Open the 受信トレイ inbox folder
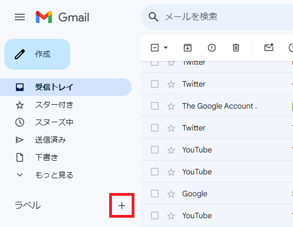Viewport: 293px width, 227px height. tap(66, 87)
